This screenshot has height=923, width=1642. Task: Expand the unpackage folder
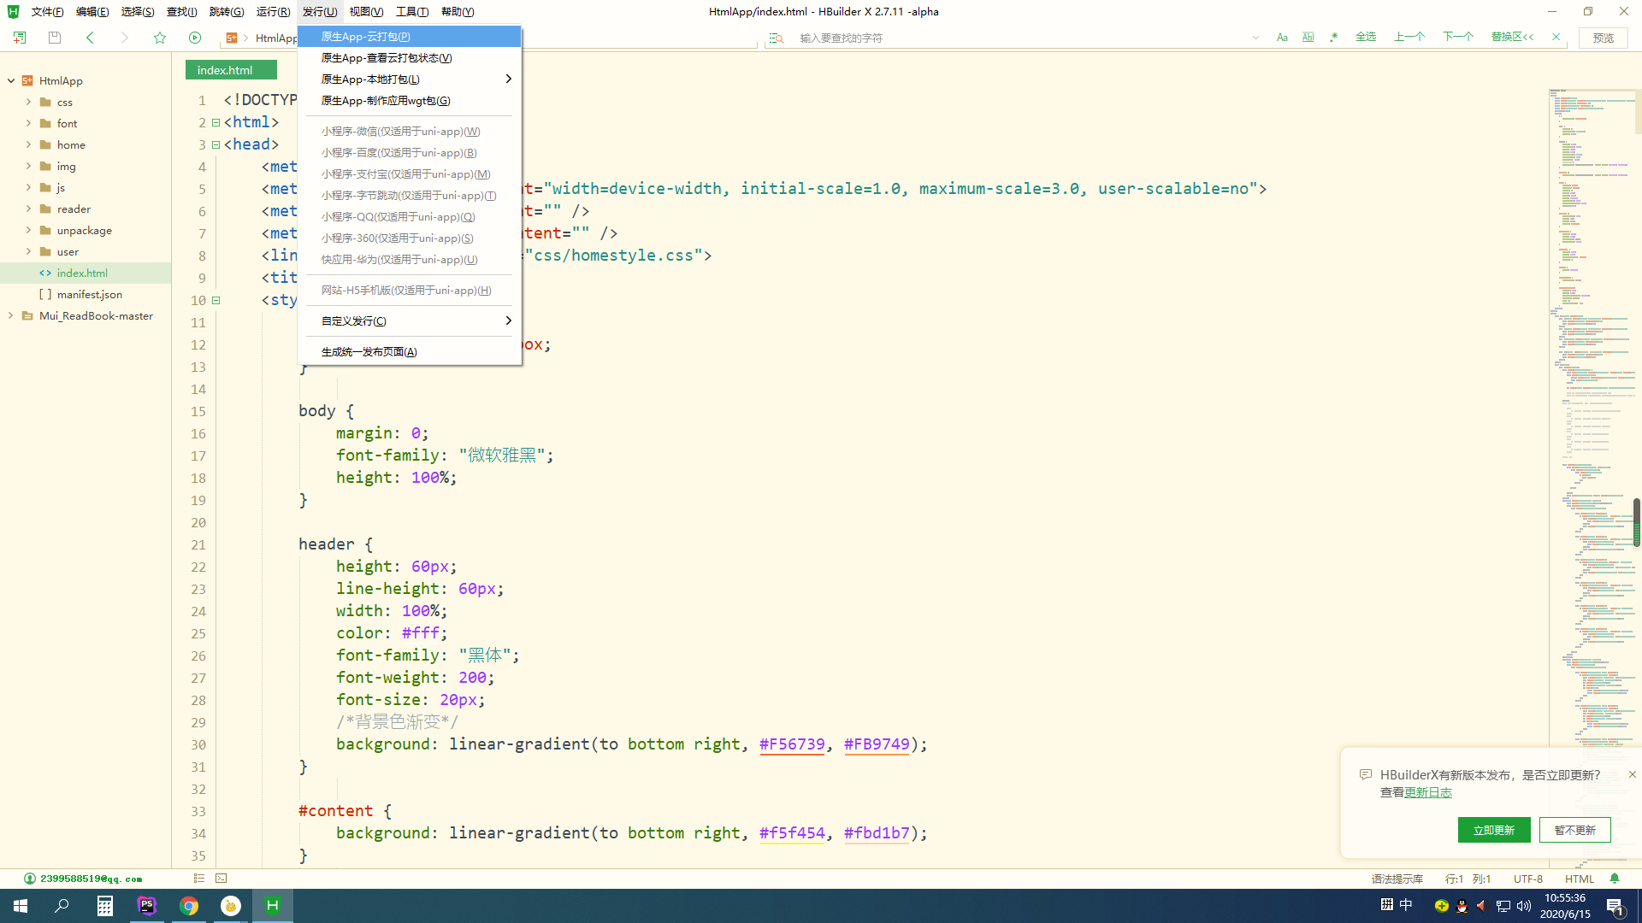pyautogui.click(x=28, y=230)
